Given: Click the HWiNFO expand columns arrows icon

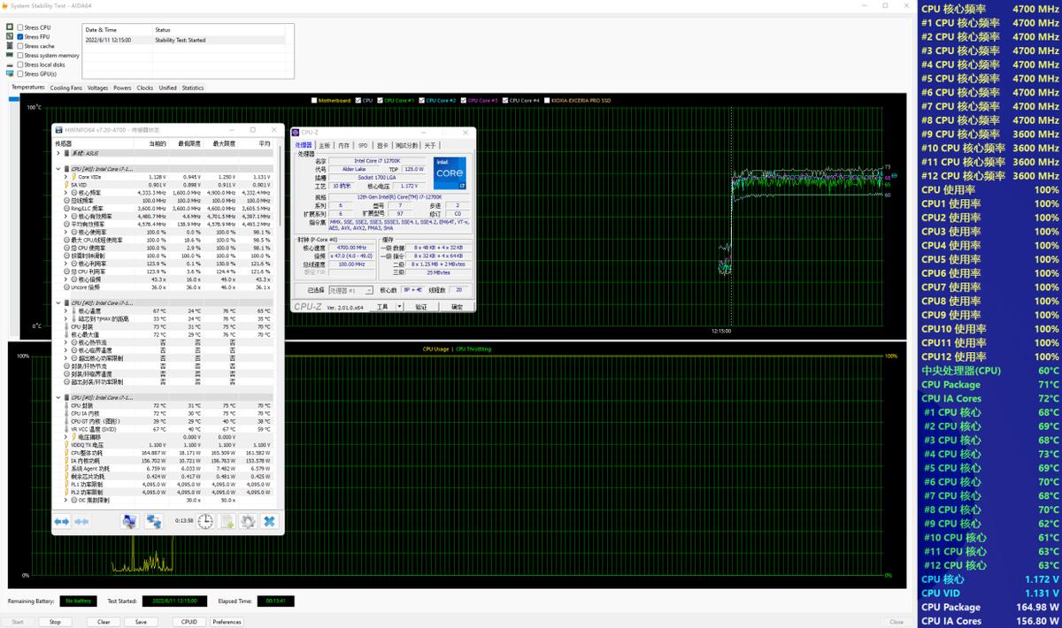Looking at the screenshot, I should 62,522.
